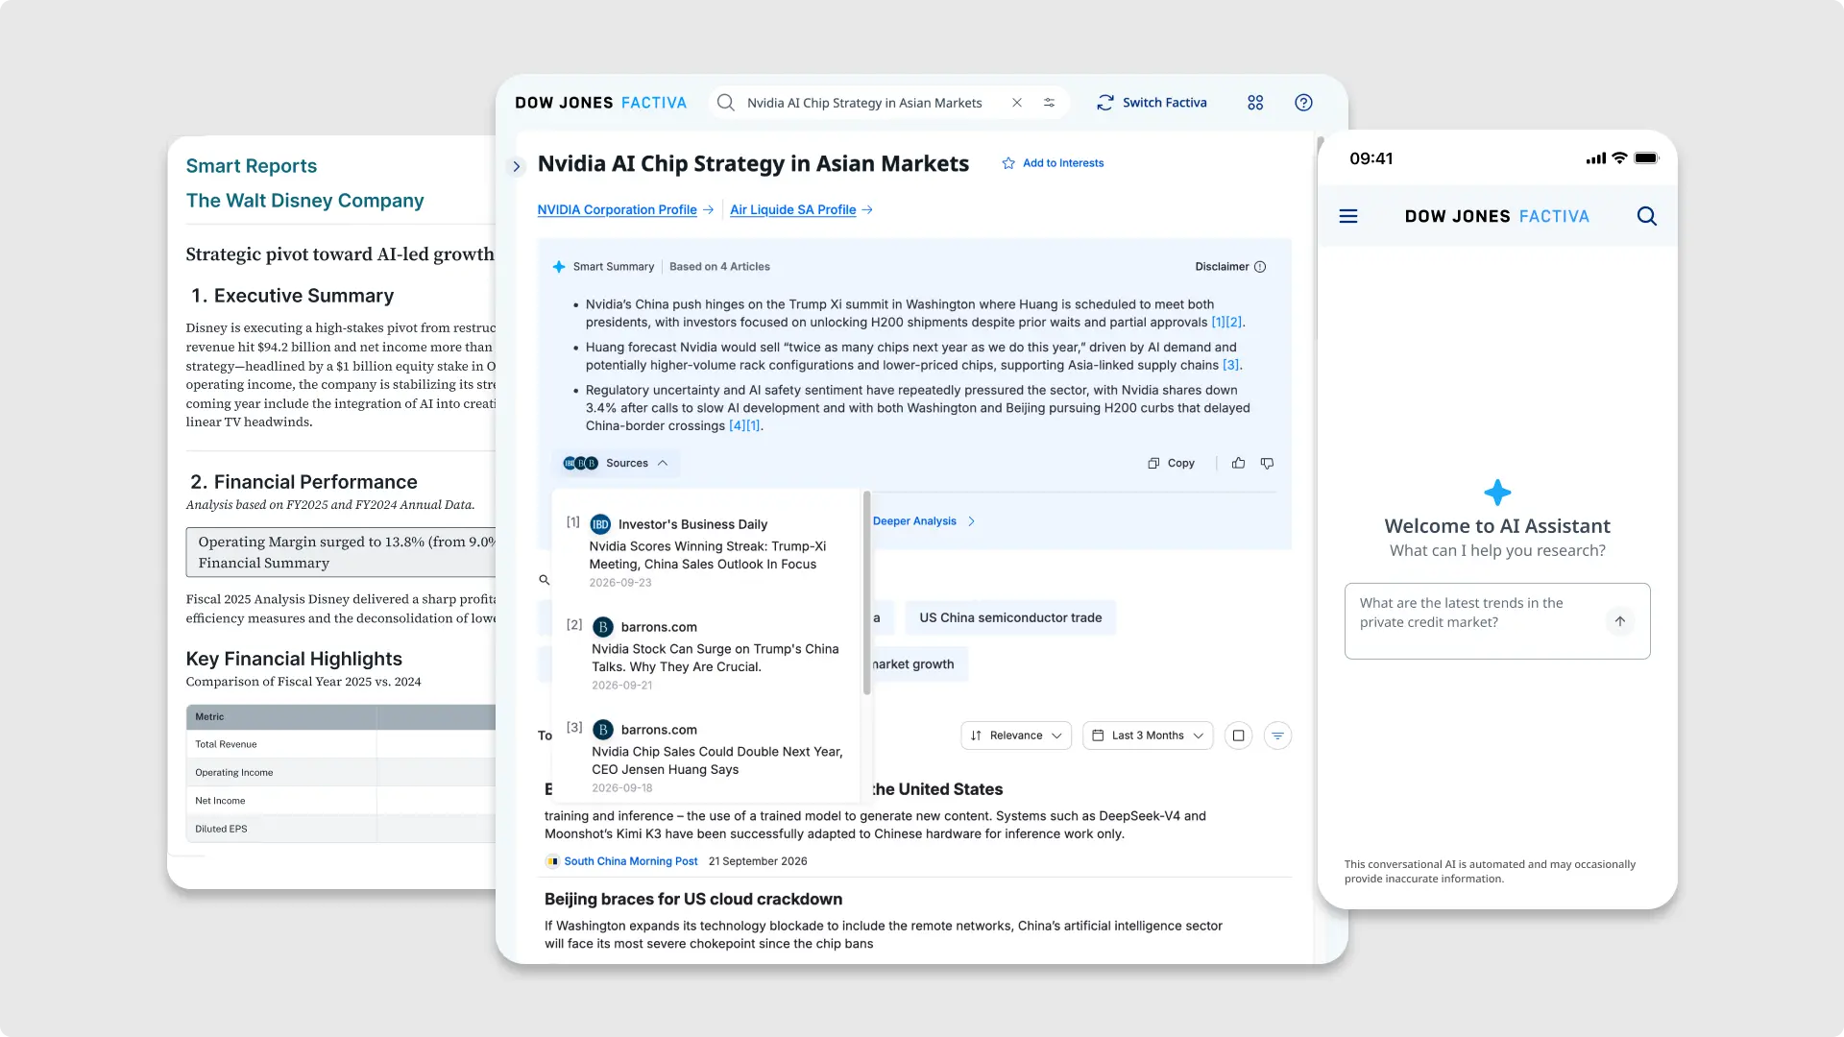
Task: Open search filter settings icon in search bar
Action: [1050, 103]
